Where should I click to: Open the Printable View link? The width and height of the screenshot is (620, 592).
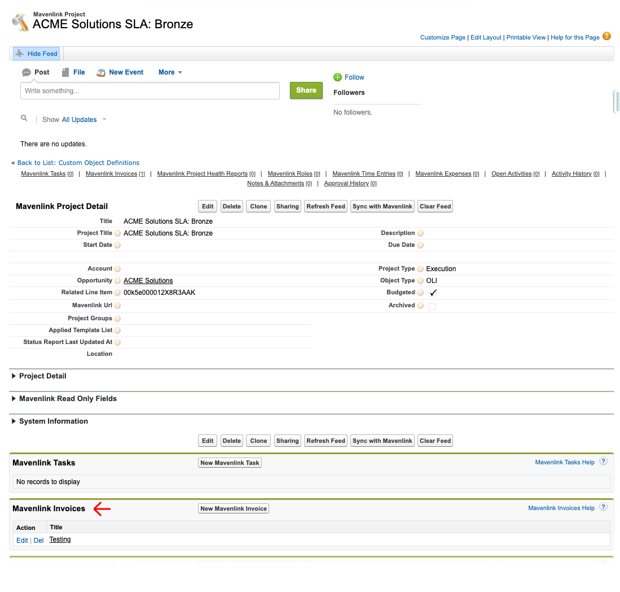point(526,38)
